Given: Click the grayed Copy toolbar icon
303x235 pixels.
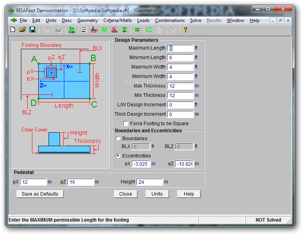Looking at the screenshot, I should pos(46,30).
